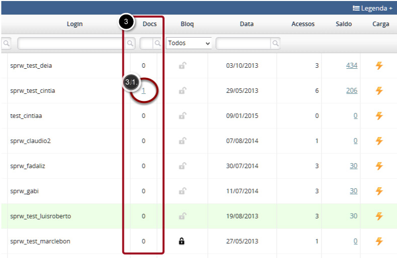Click search magnifier icon in Data filter
The width and height of the screenshot is (397, 258).
click(x=275, y=44)
